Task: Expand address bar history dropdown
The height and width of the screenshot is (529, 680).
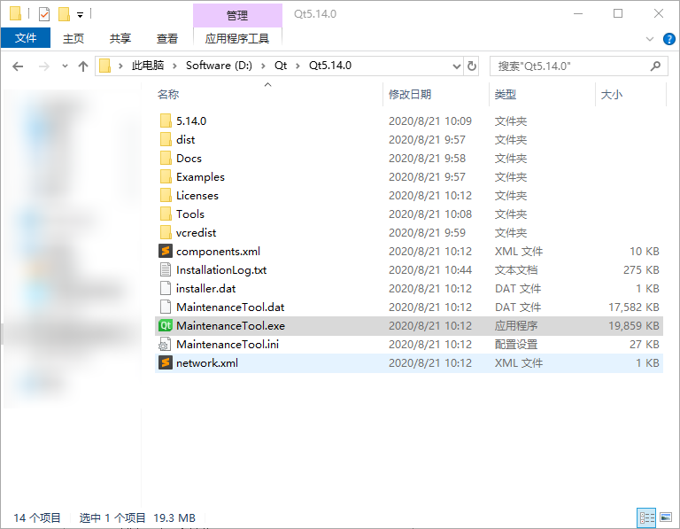Action: click(456, 66)
